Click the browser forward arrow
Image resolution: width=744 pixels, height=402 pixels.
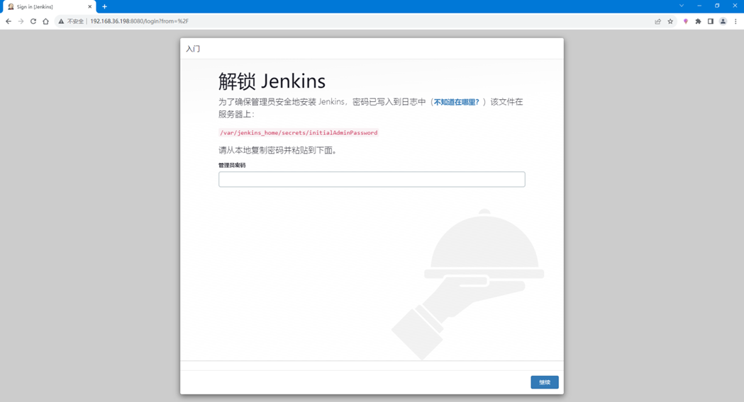point(21,21)
